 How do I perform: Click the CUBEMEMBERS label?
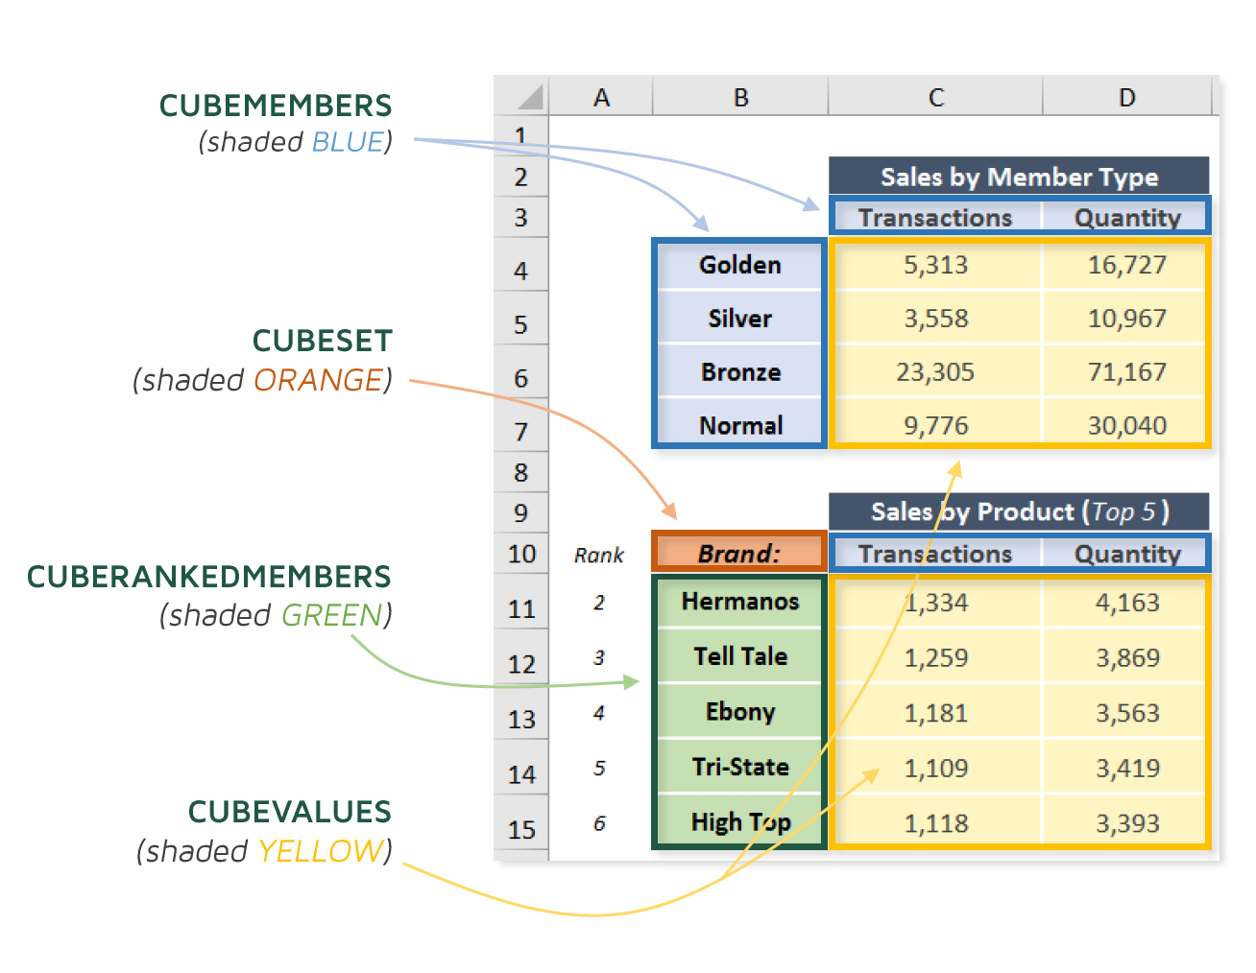[277, 106]
